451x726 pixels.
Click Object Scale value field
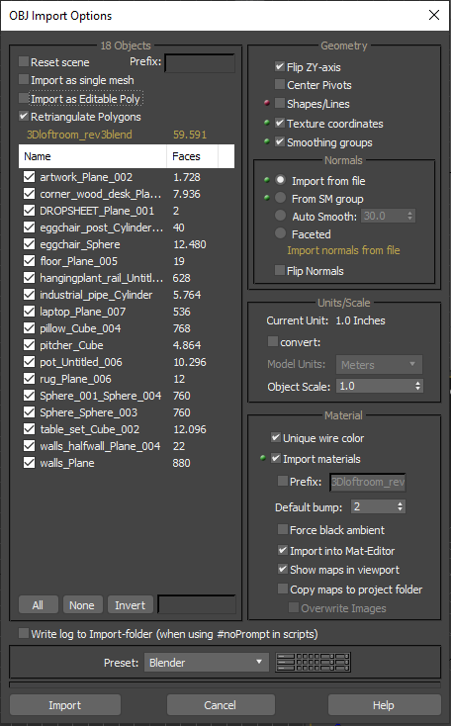(x=375, y=386)
